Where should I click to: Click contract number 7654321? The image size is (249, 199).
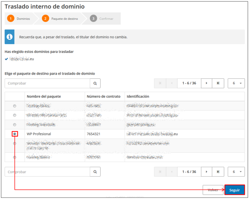point(93,134)
